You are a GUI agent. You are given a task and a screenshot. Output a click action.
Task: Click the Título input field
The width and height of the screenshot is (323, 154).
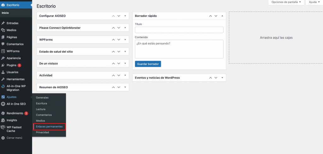tap(179, 30)
